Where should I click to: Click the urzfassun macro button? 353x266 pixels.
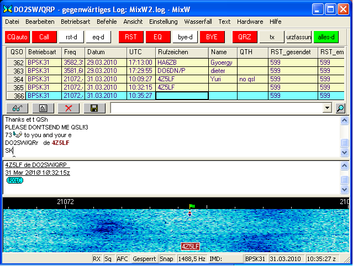(x=299, y=37)
